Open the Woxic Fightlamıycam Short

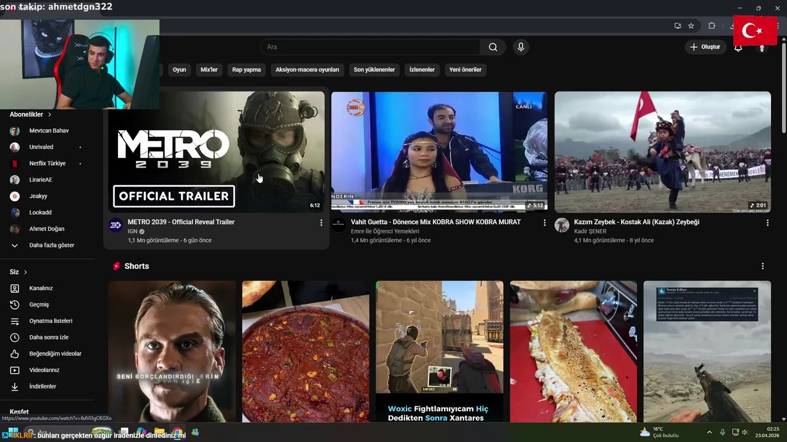[x=440, y=352]
